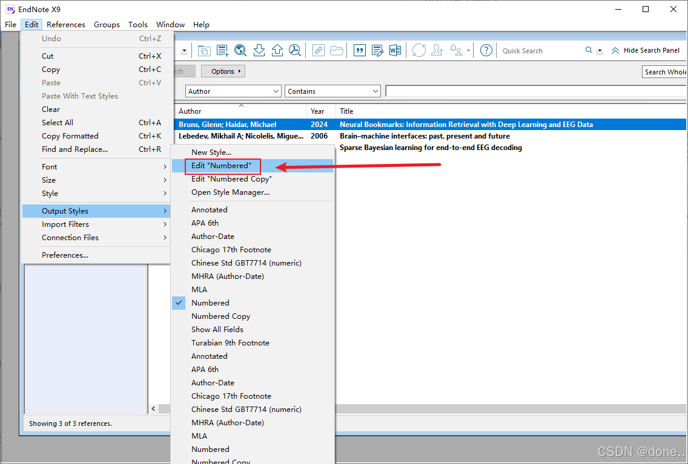Image resolution: width=688 pixels, height=464 pixels.
Task: Click the Copy to Local Library icon
Action: [x=204, y=50]
